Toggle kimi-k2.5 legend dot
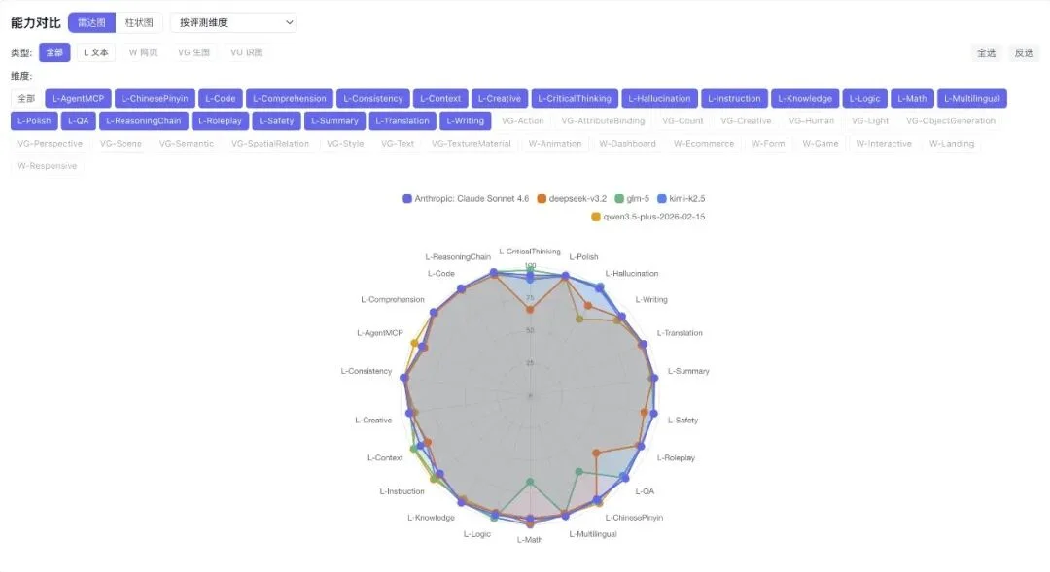 [x=662, y=198]
